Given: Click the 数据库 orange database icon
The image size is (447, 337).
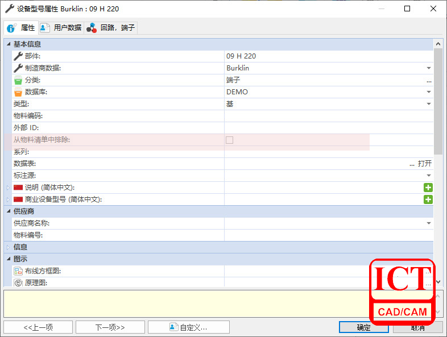Looking at the screenshot, I should 18,92.
